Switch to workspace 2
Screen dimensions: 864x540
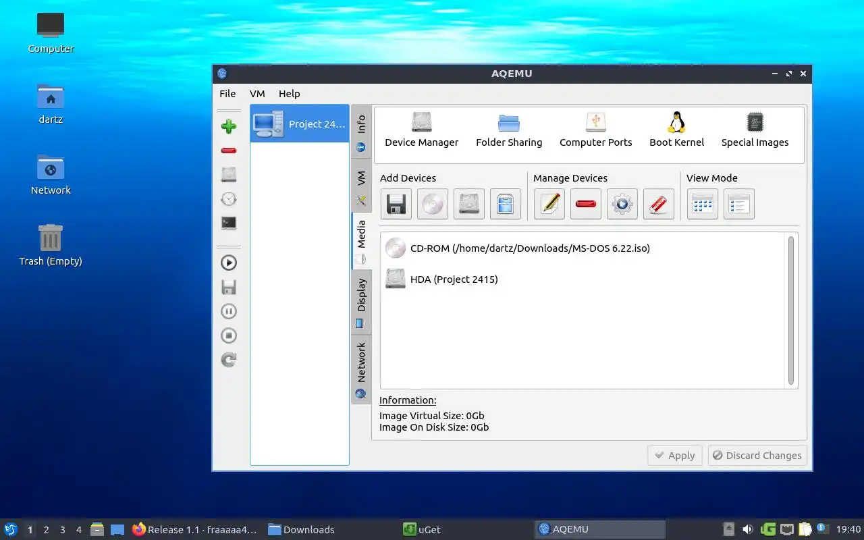pos(46,530)
